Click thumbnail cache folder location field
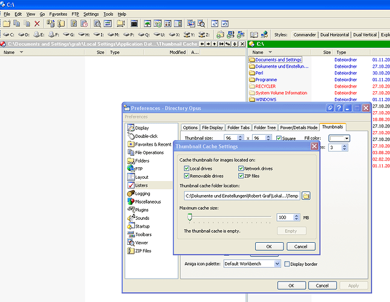Screen dimensions: 390x302 pos(242,196)
